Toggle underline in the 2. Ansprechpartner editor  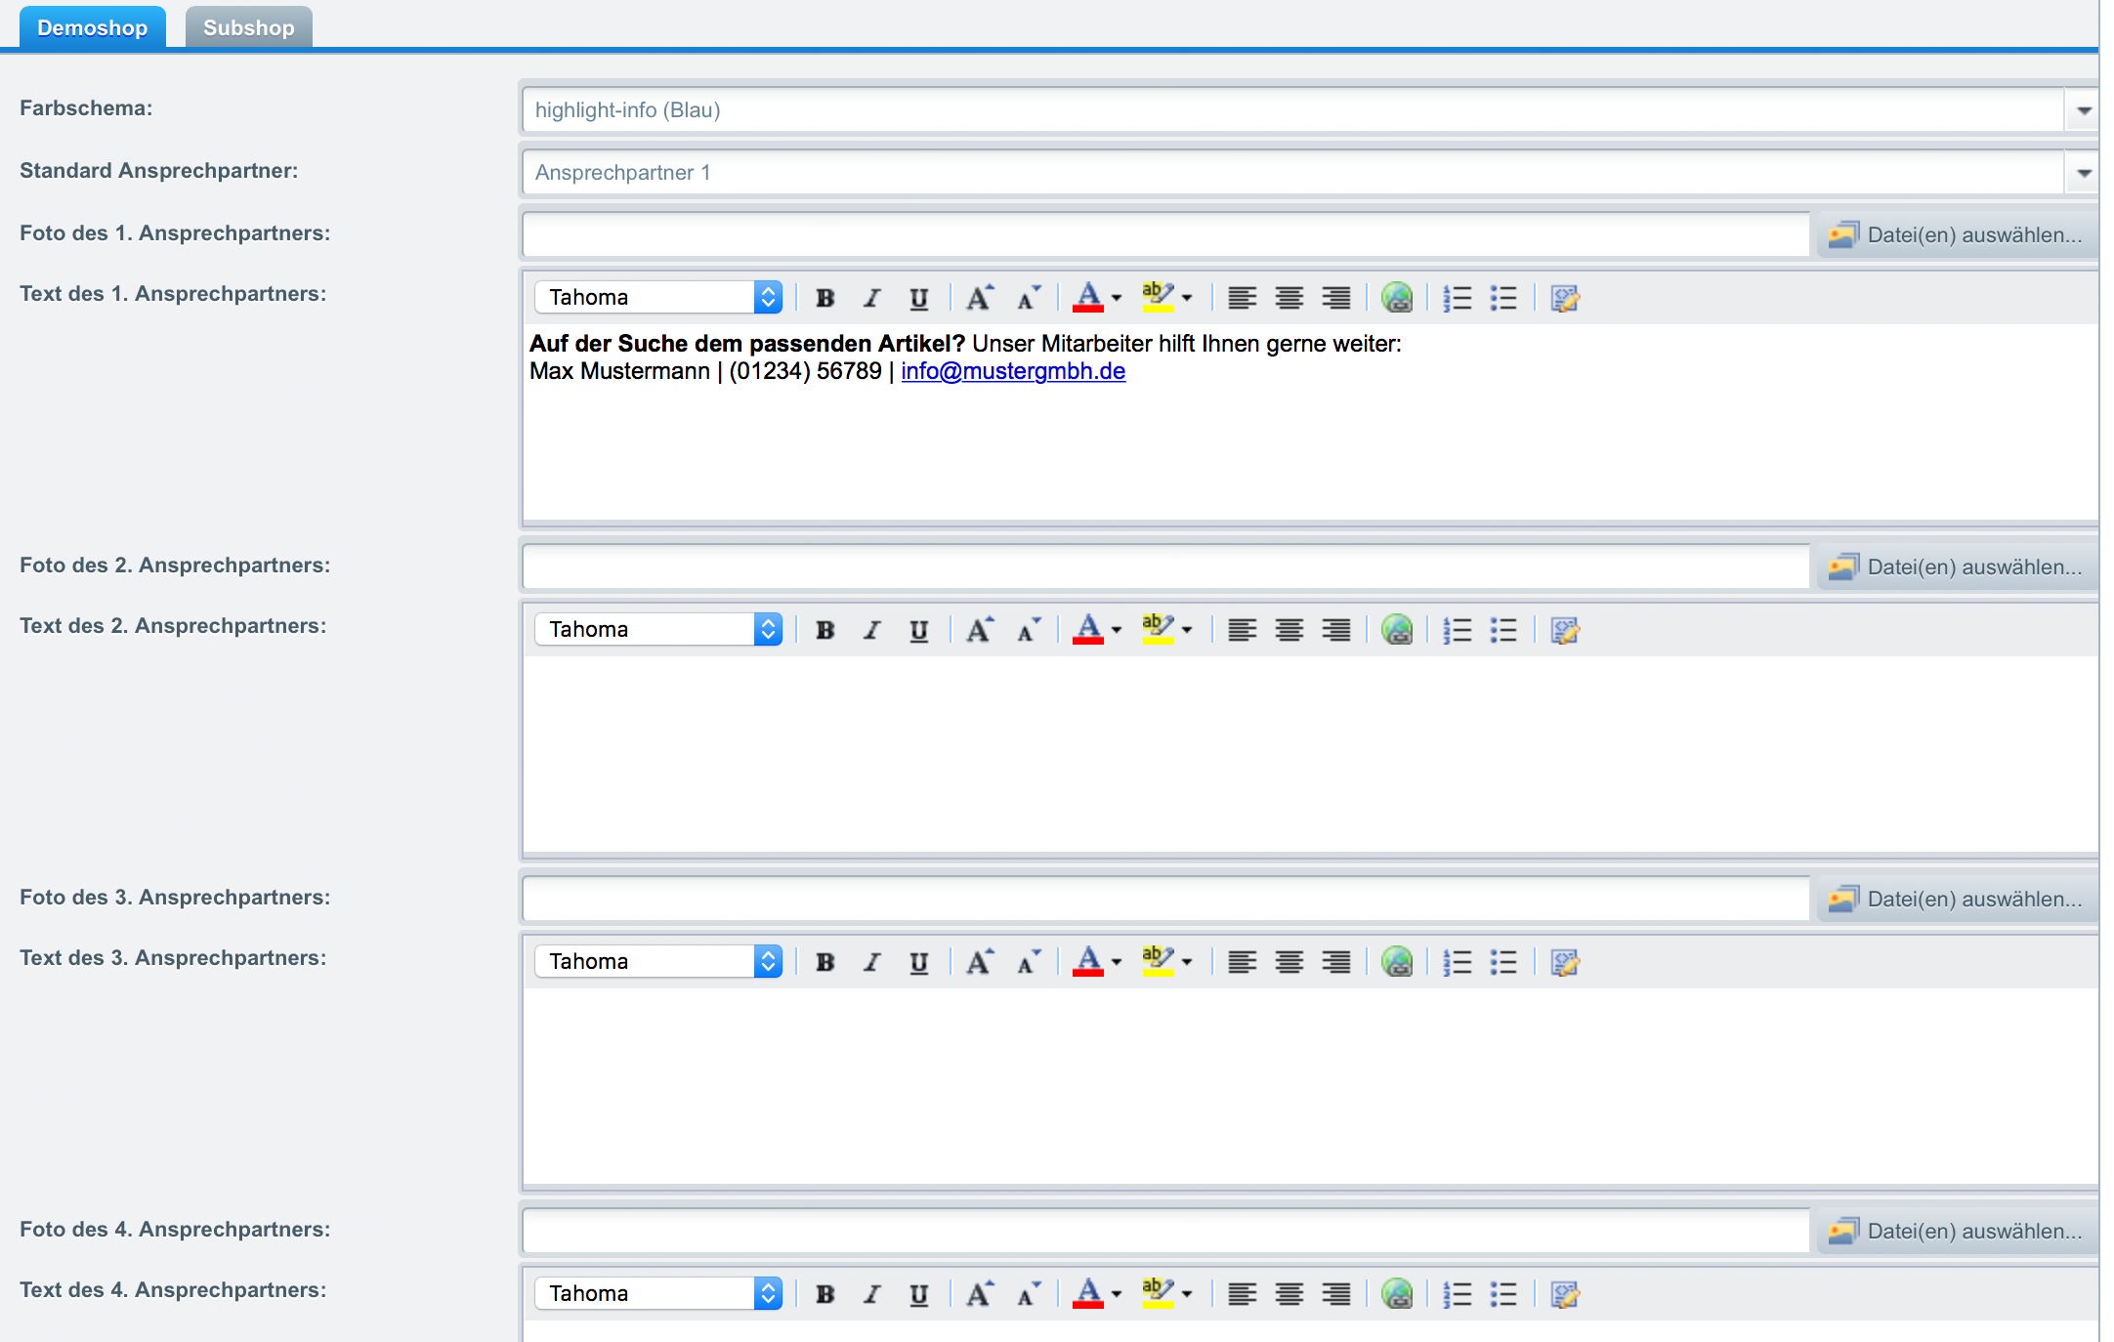[919, 630]
